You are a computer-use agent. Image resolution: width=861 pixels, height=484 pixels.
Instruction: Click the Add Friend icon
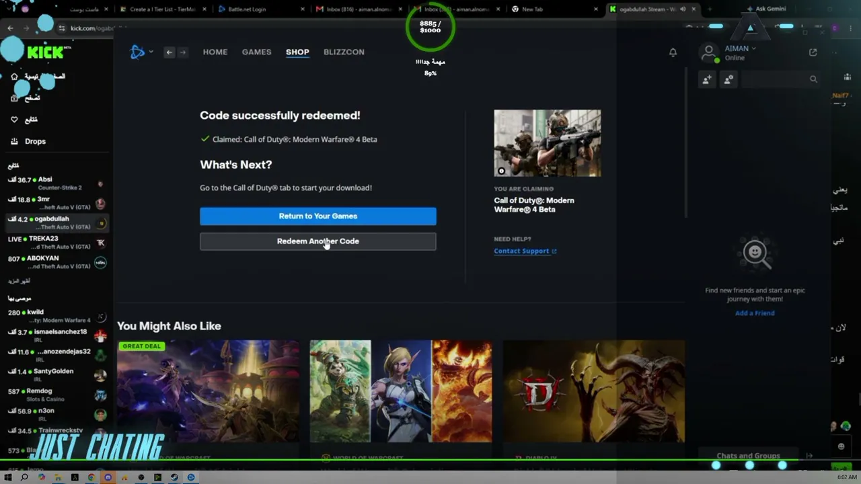707,79
